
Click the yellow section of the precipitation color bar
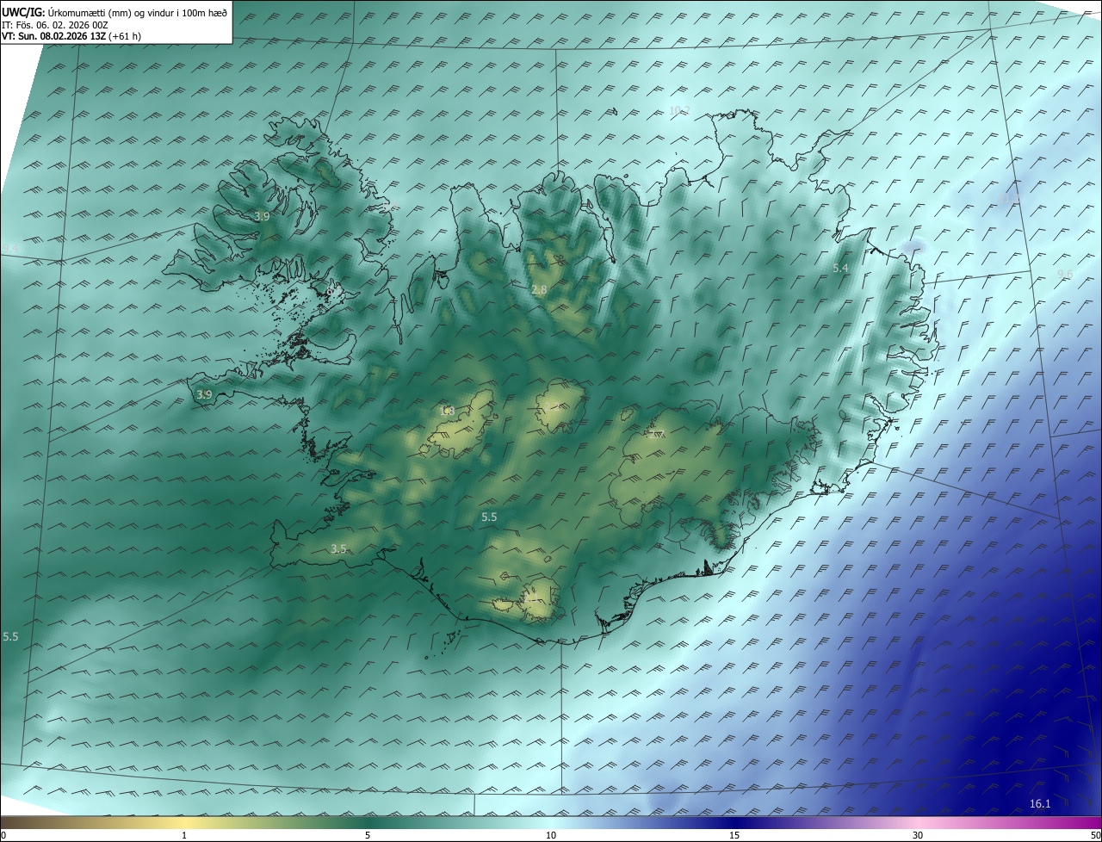click(x=184, y=823)
